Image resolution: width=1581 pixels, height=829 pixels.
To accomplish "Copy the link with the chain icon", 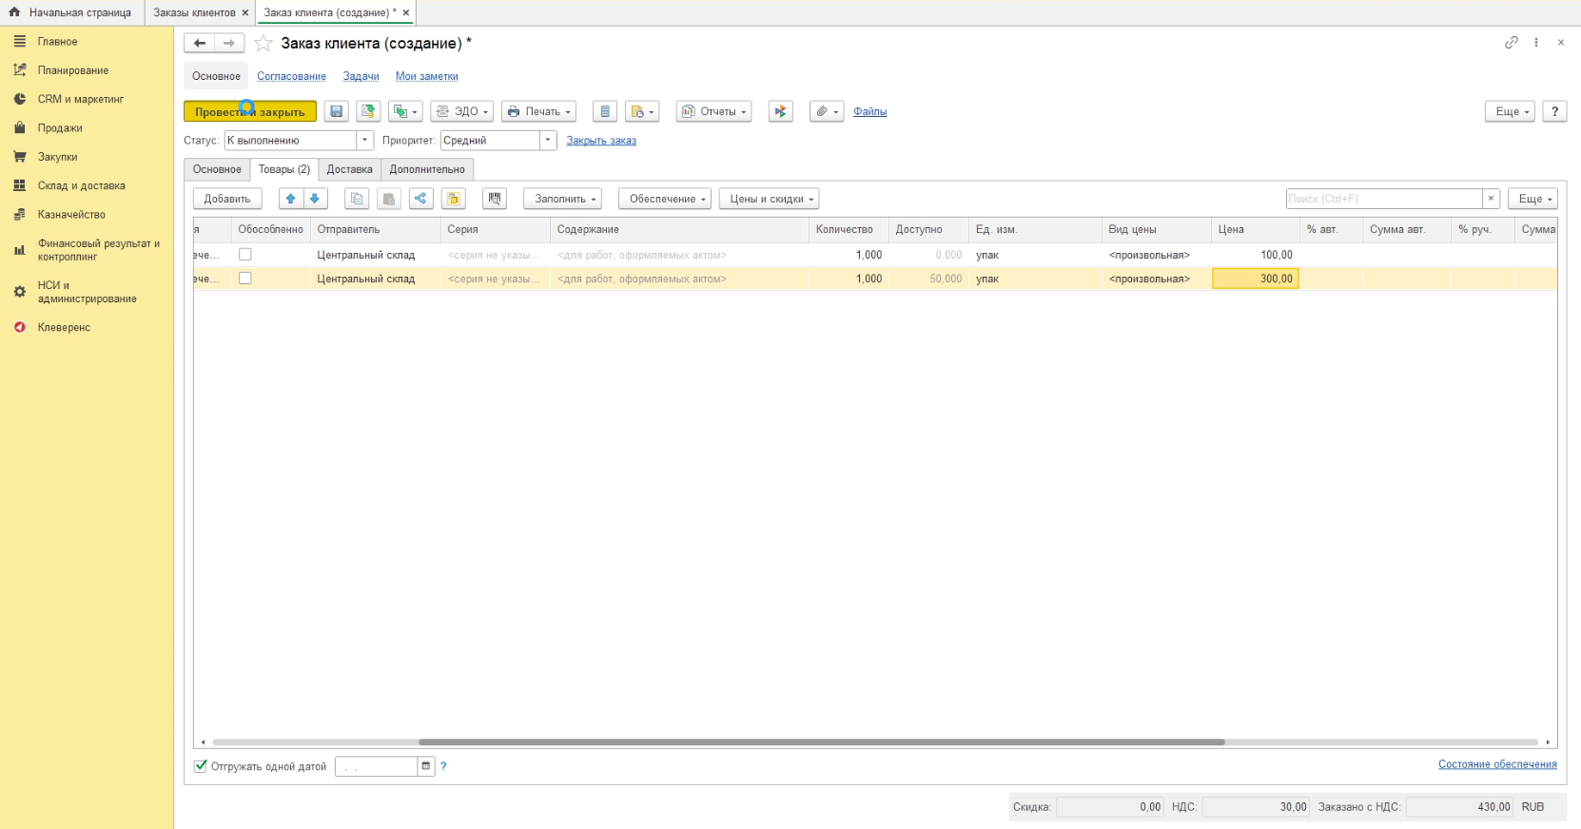I will click(1512, 43).
